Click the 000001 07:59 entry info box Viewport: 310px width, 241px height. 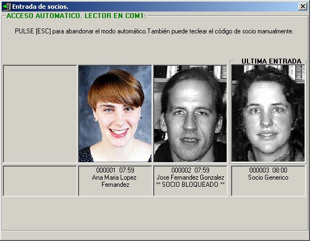(x=115, y=181)
